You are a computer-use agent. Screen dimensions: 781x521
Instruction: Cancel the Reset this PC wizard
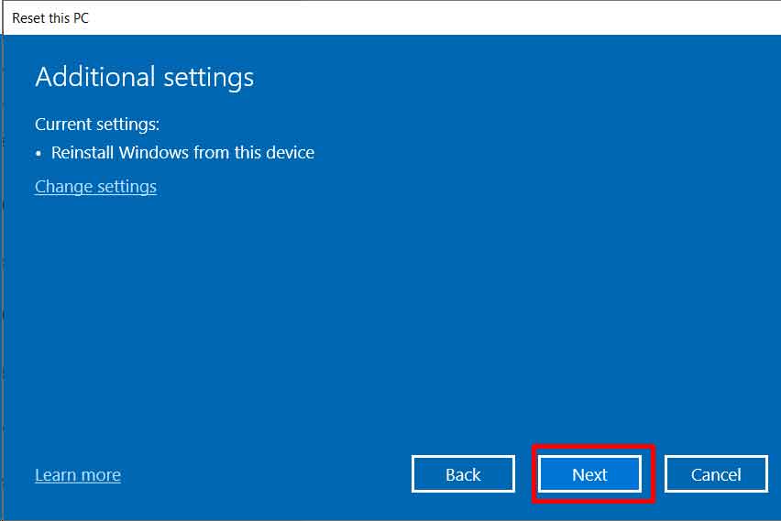716,474
